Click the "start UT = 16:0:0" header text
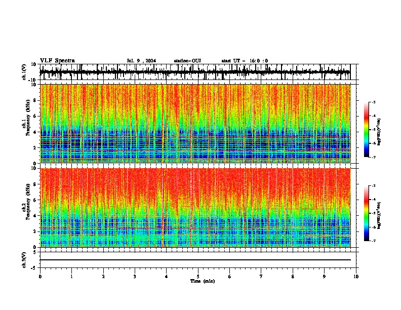Viewport: 401px width, 310px height. tap(245, 61)
